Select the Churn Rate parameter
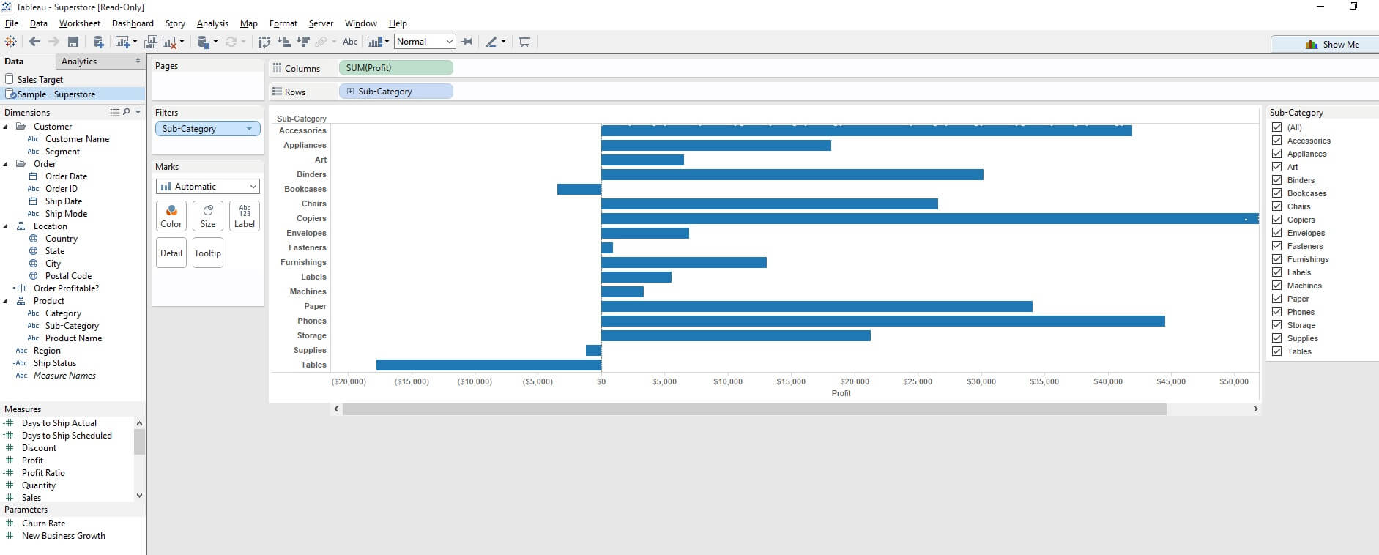 click(x=44, y=524)
